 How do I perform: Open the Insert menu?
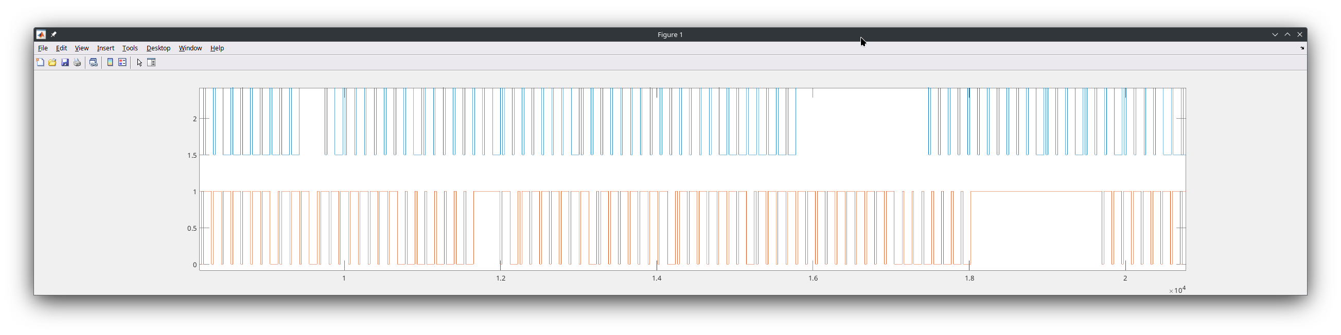[x=105, y=48]
